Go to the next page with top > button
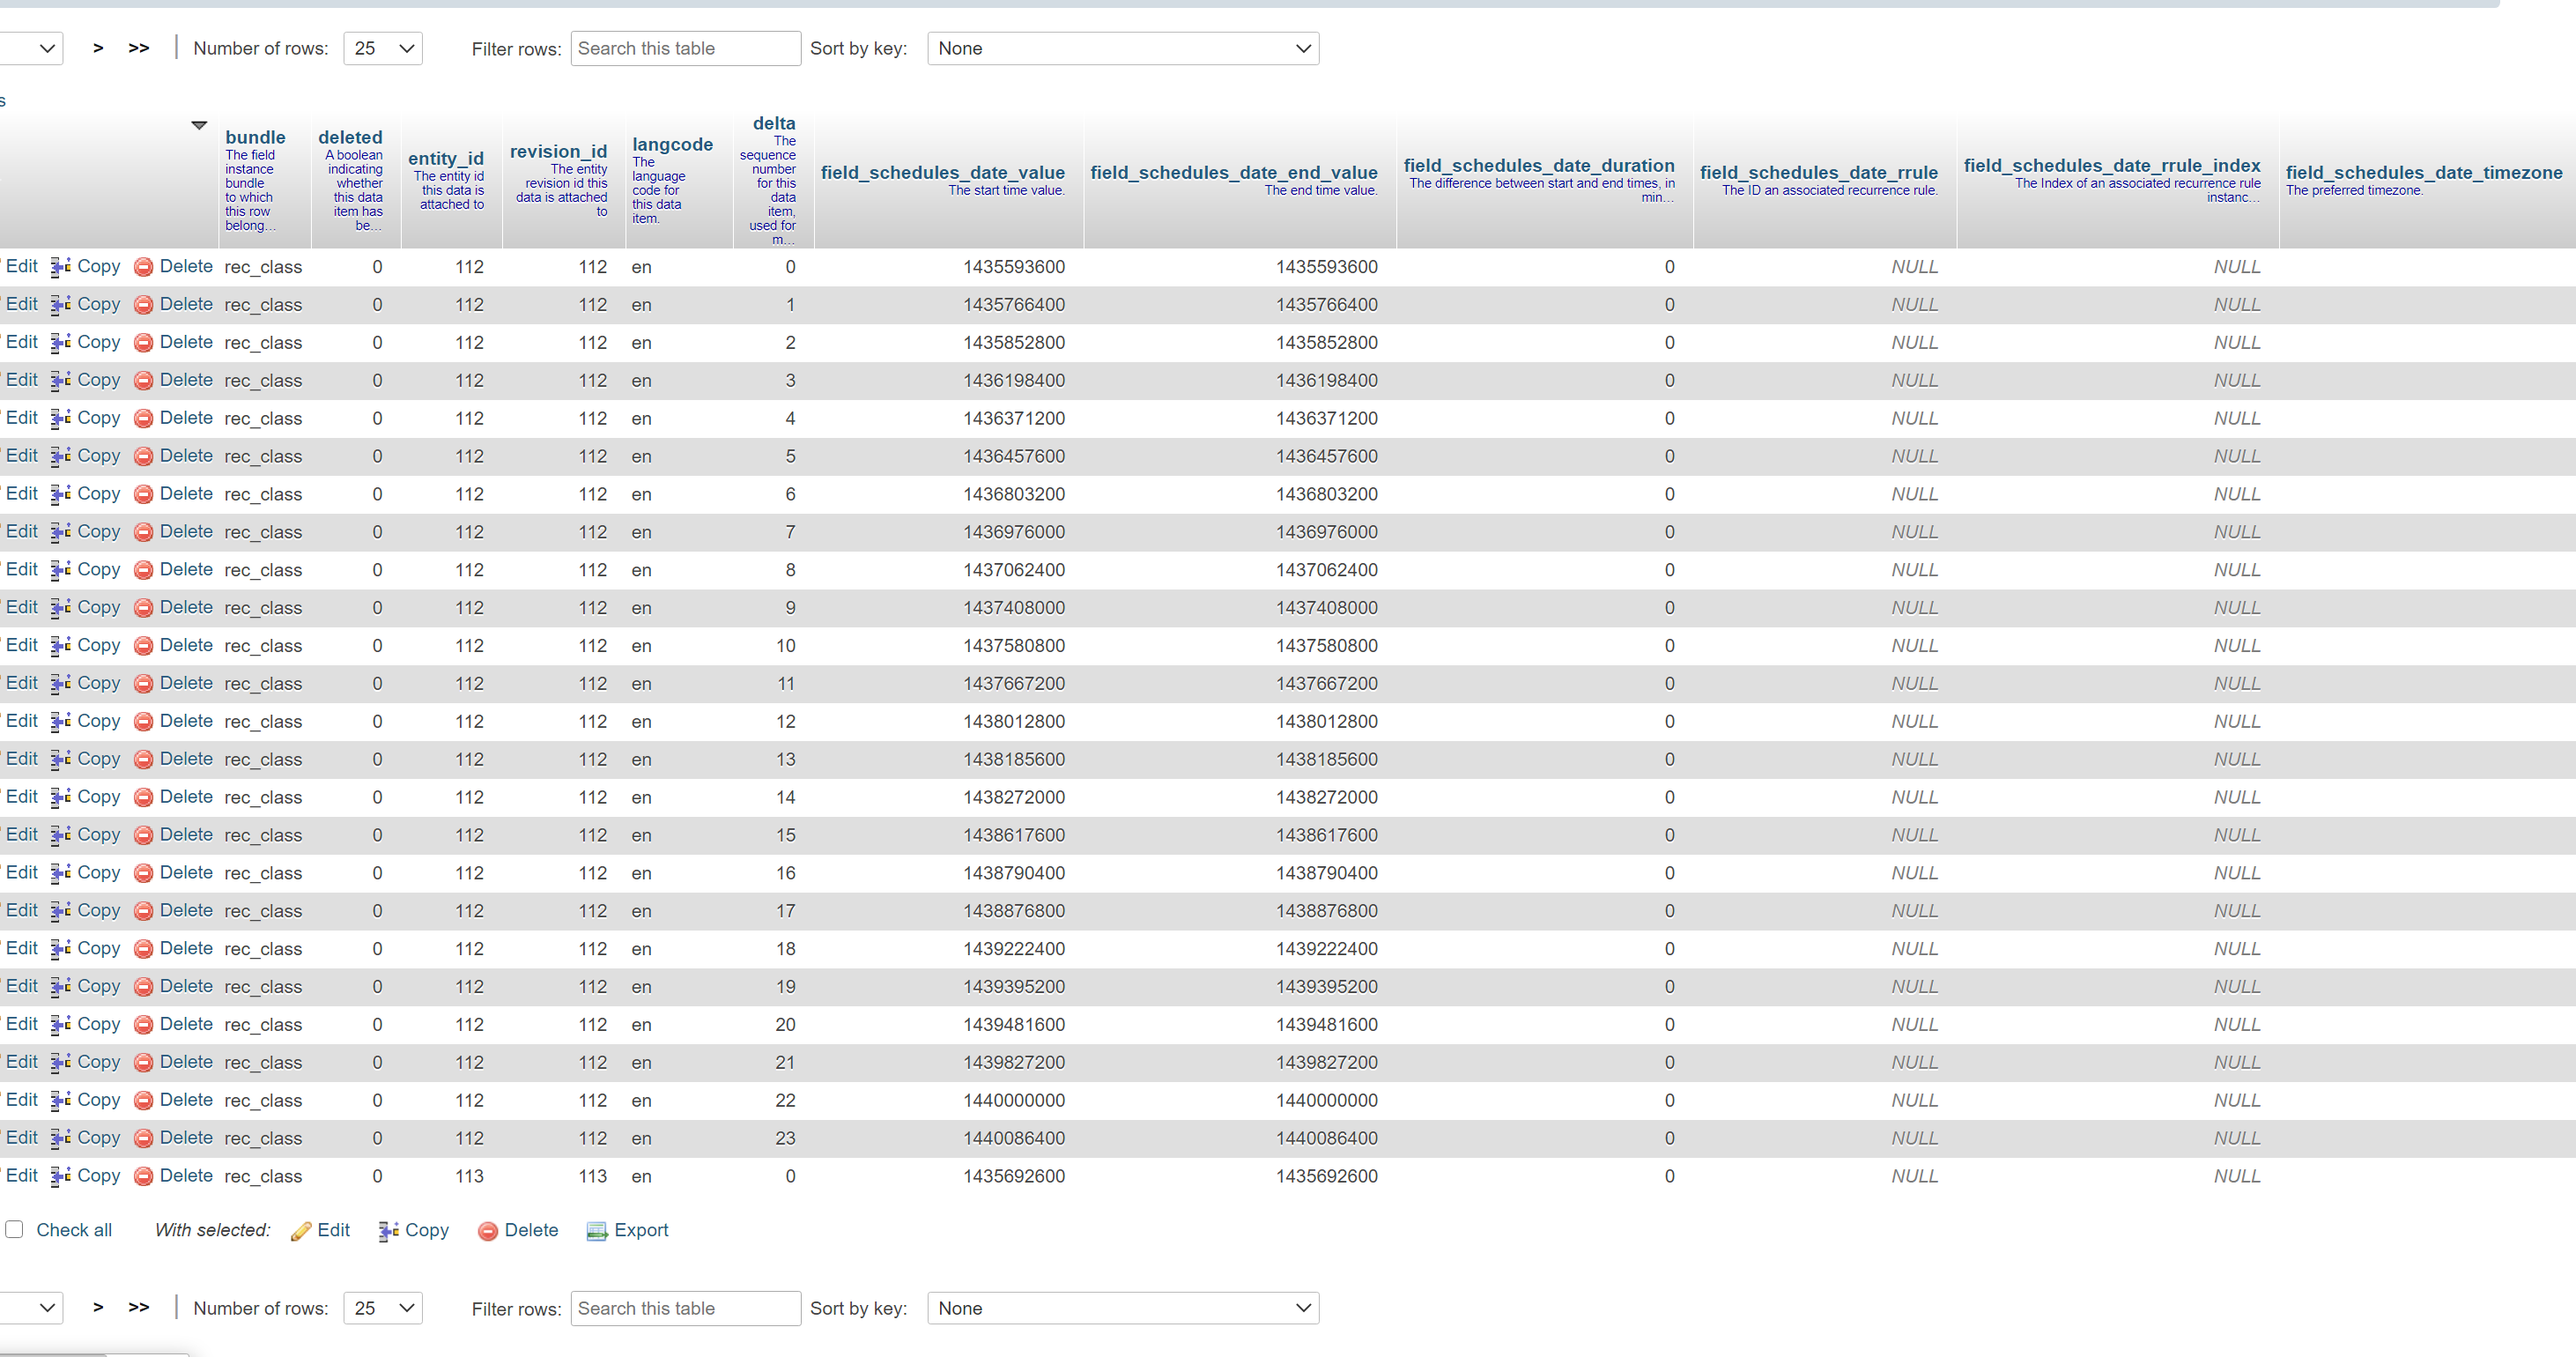This screenshot has width=2576, height=1357. point(98,48)
